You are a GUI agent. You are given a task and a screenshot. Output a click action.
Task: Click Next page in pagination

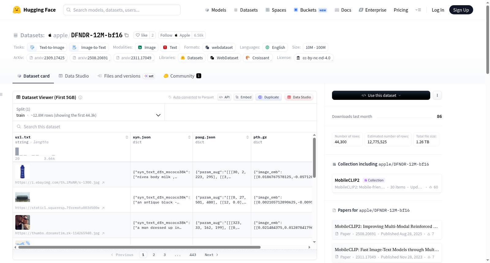coord(211,255)
